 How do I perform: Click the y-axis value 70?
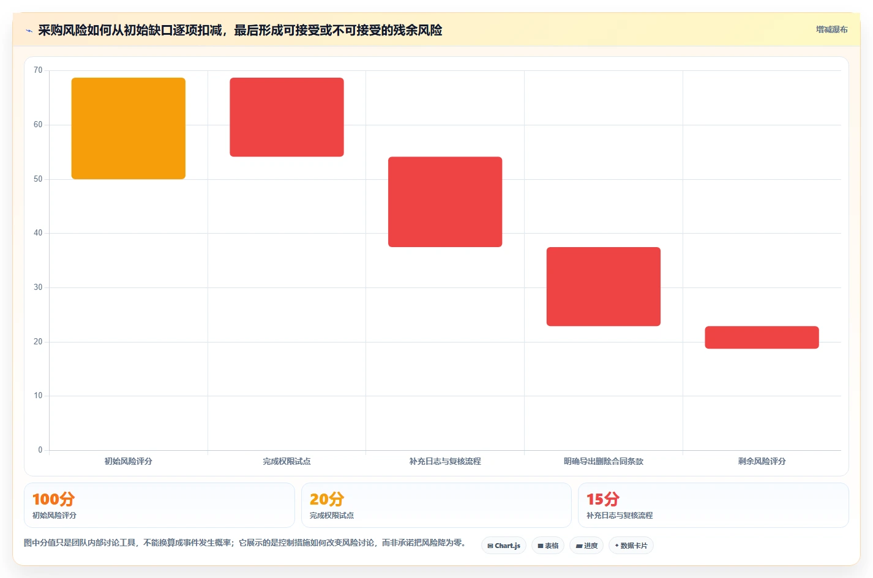[38, 70]
